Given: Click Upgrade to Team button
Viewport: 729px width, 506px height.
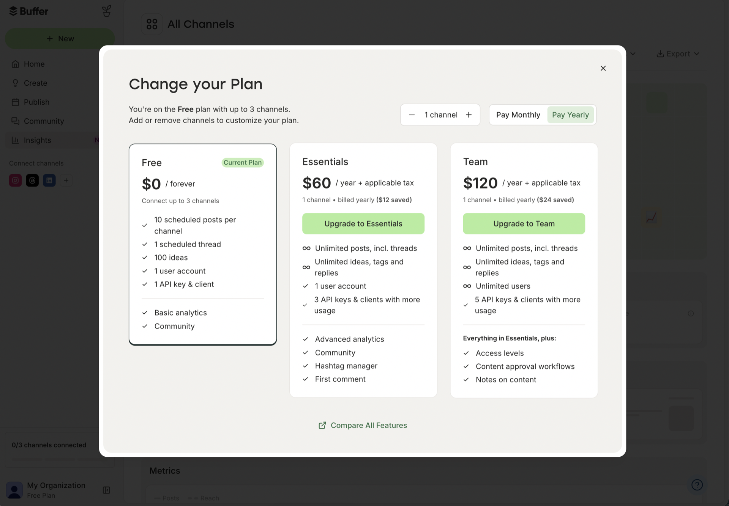Looking at the screenshot, I should click(524, 223).
